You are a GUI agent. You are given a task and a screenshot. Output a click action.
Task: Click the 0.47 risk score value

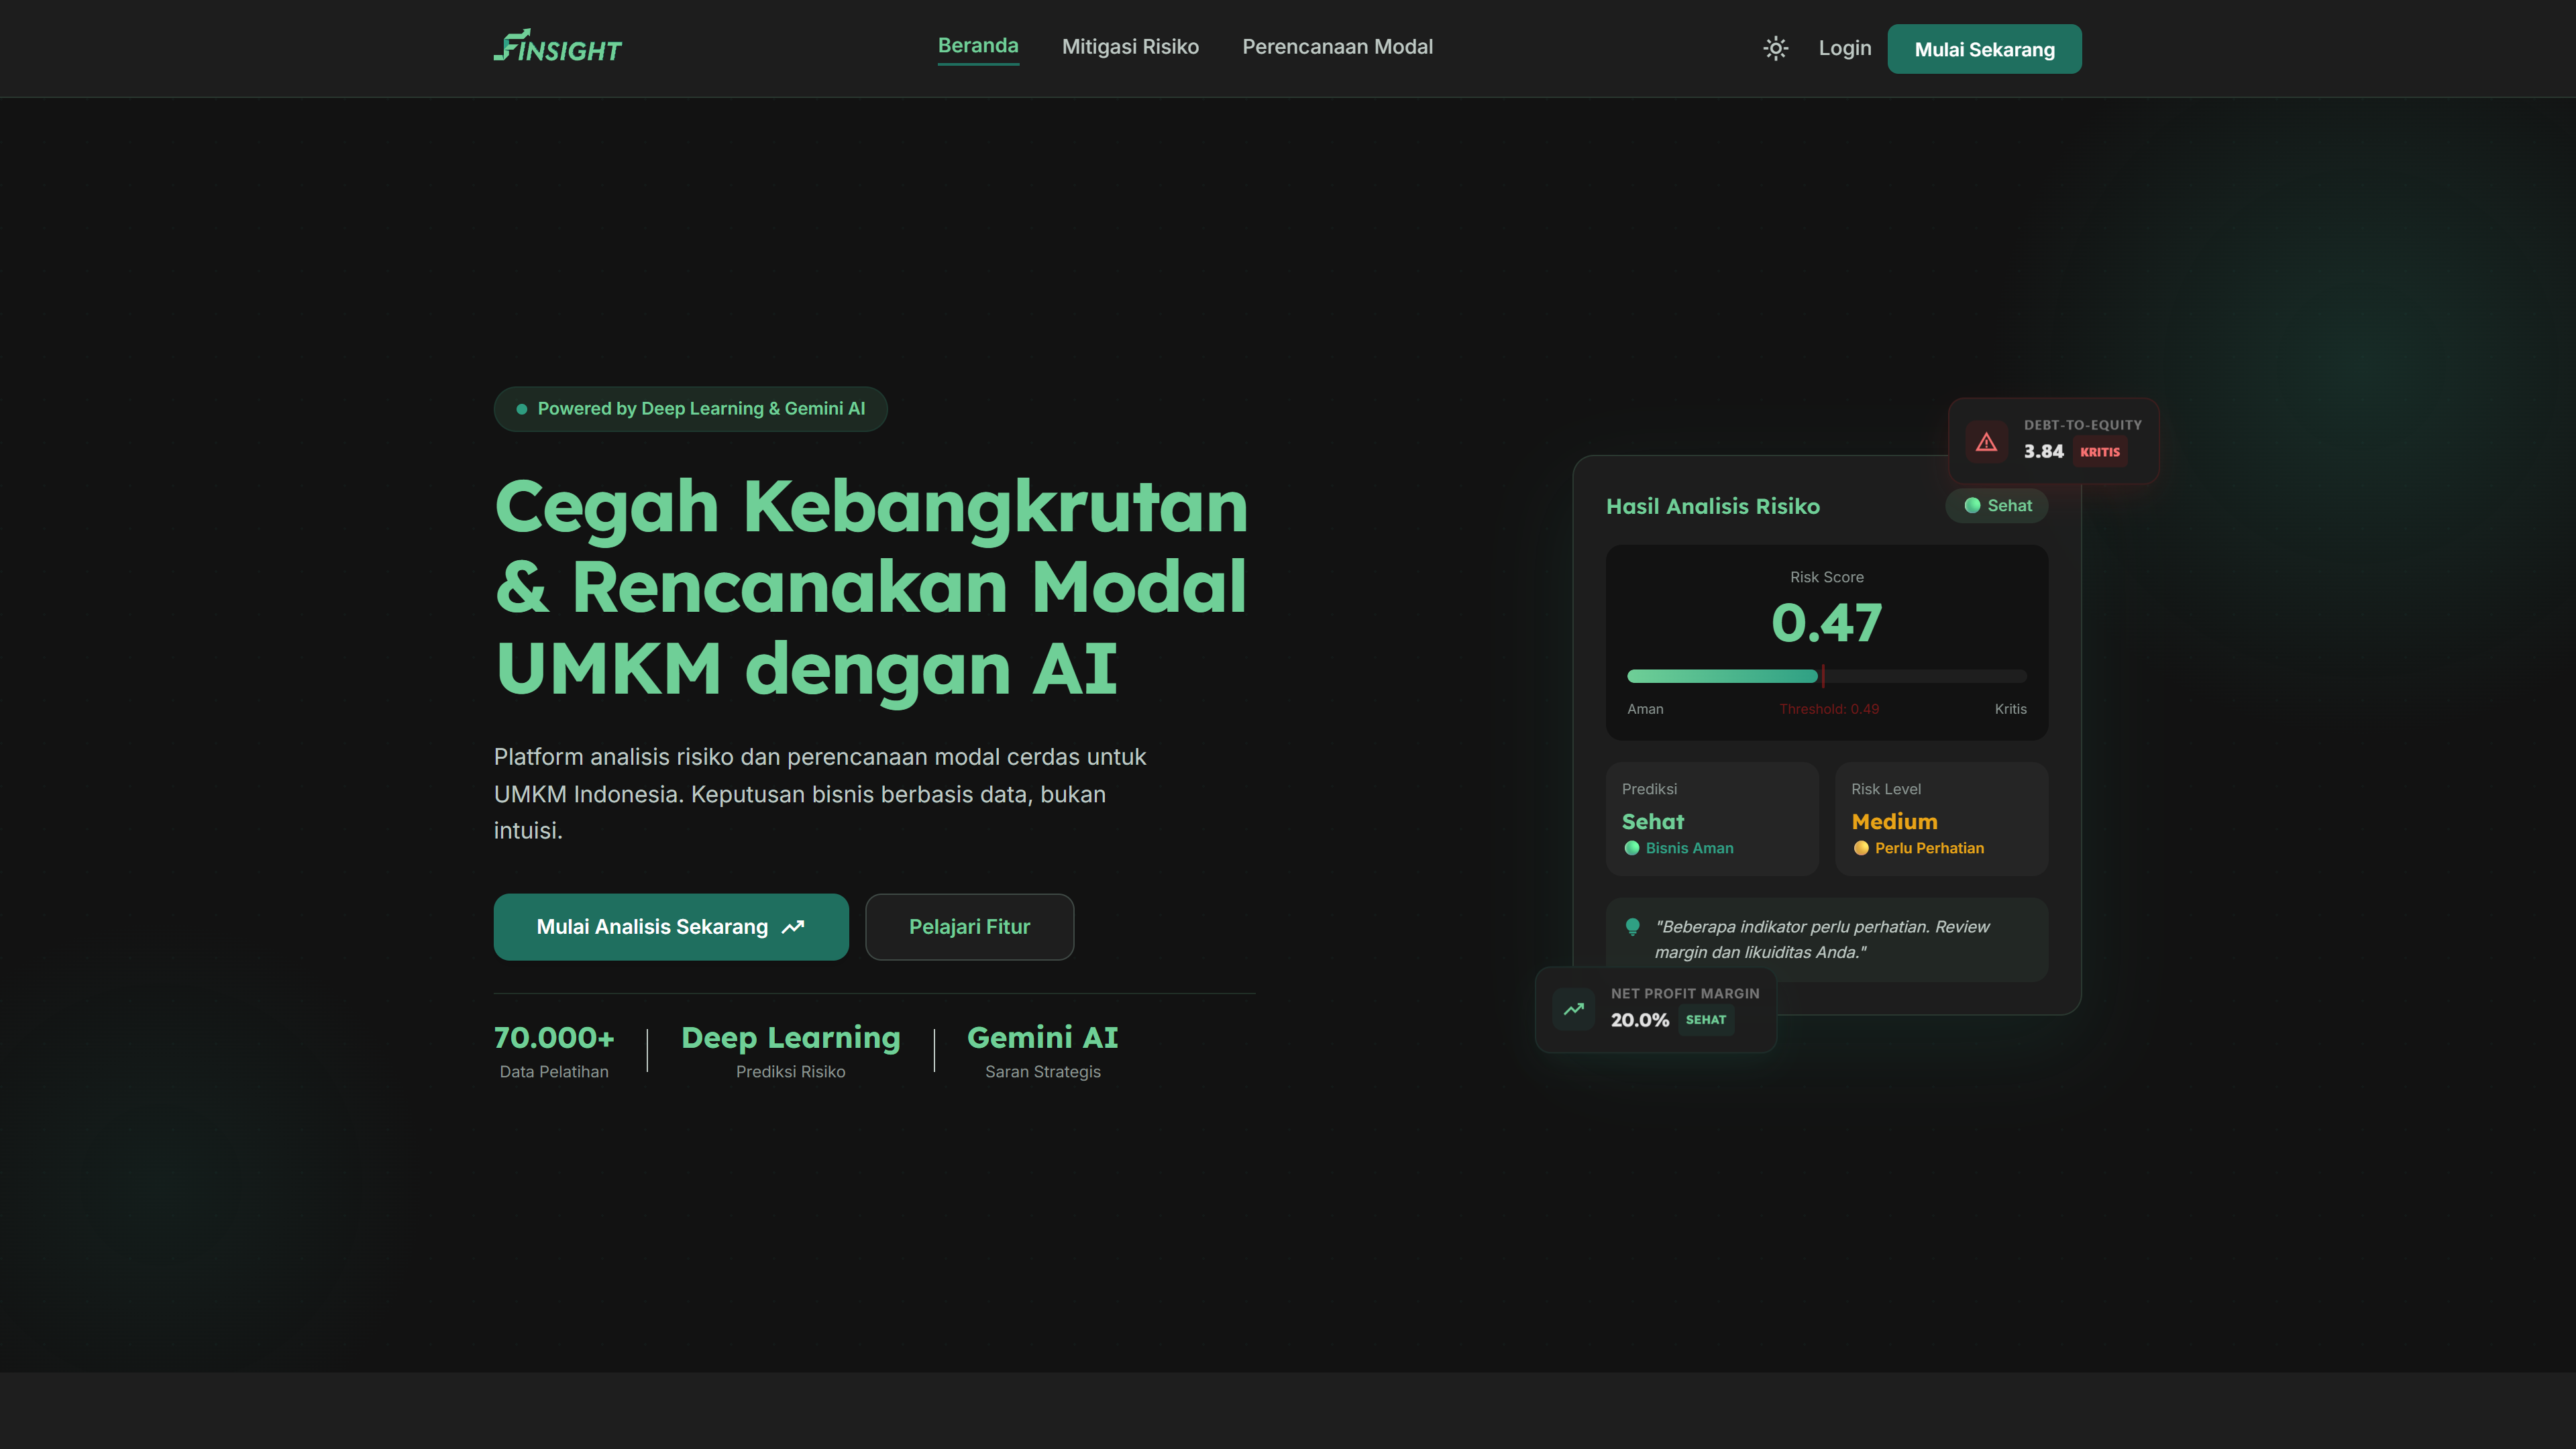[1826, 623]
